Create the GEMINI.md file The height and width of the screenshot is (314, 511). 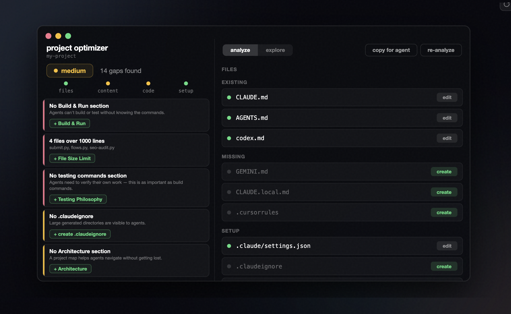(x=444, y=171)
